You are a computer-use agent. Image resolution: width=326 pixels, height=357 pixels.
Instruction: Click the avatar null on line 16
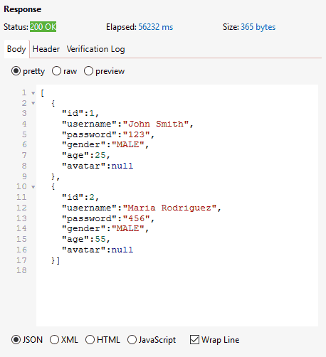122,250
